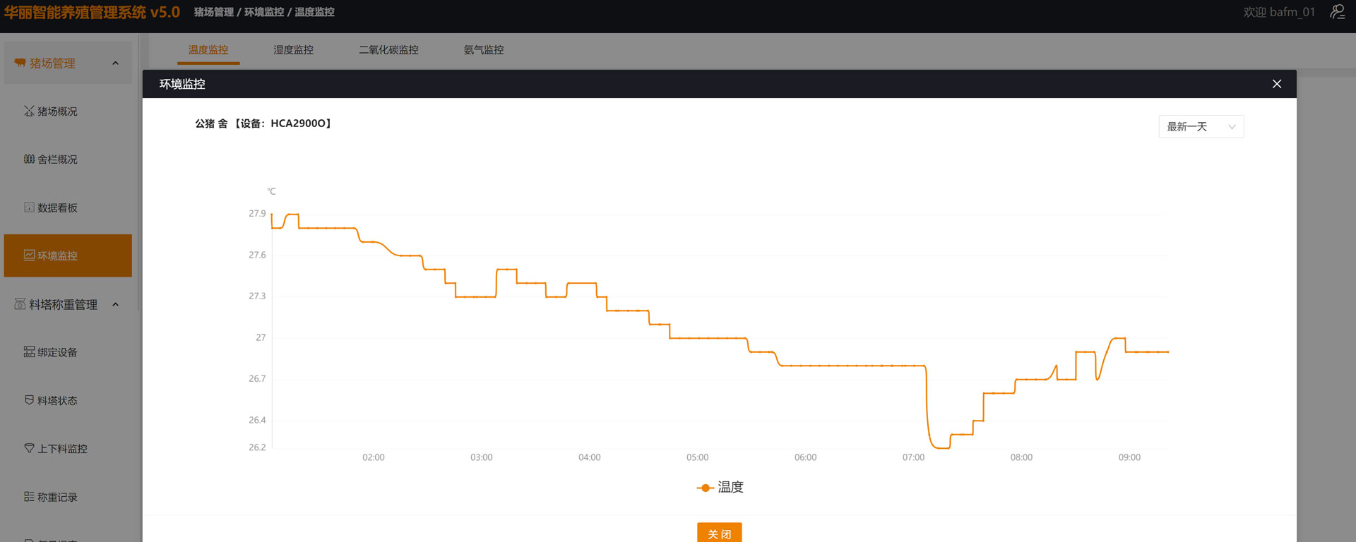Switch to the 温度监控 tab
1356x542 pixels.
[208, 50]
